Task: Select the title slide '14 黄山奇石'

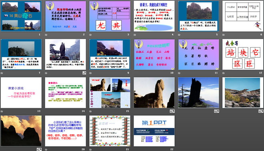Action: 21,16
